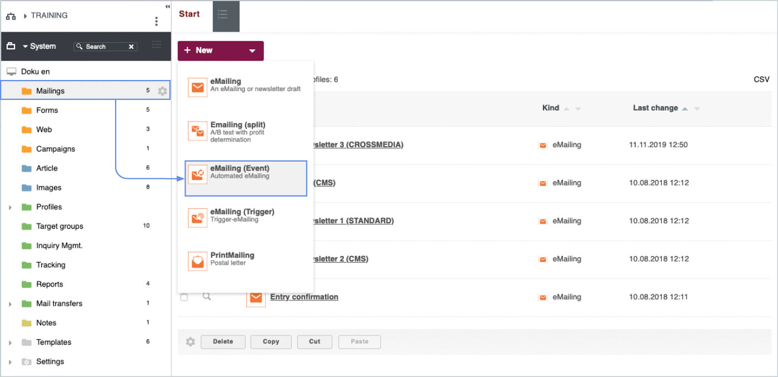Collapse the sidebar using the double-arrow icon
The image size is (778, 377).
168,6
